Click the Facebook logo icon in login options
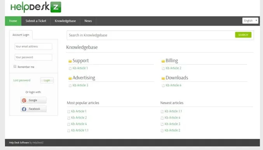The height and width of the screenshot is (150, 263). [24, 109]
